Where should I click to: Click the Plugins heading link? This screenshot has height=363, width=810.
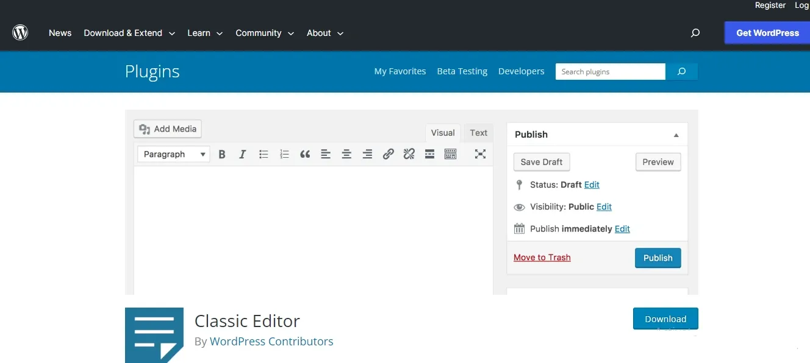click(x=152, y=71)
